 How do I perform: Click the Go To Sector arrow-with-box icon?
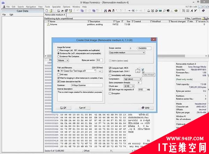point(133,11)
